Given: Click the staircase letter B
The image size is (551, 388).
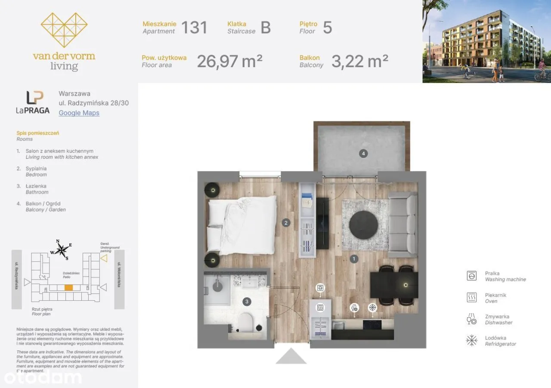Looking at the screenshot, I should click(x=266, y=28).
